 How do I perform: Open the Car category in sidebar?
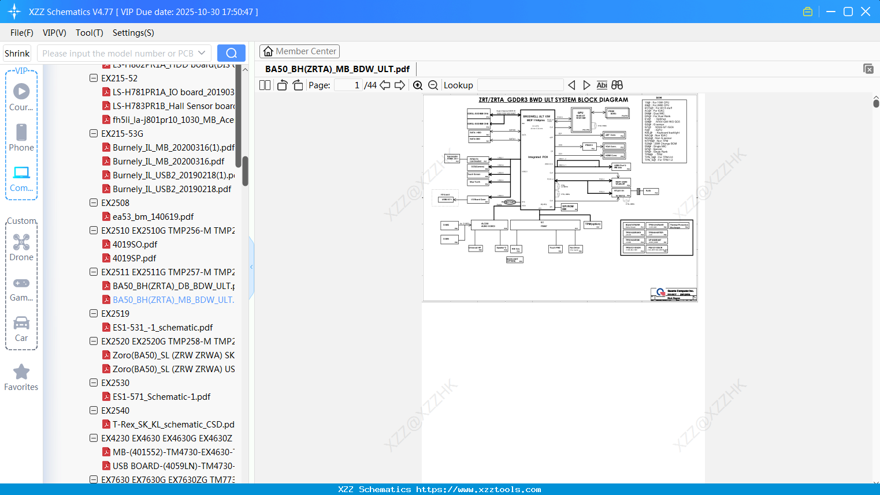point(21,329)
